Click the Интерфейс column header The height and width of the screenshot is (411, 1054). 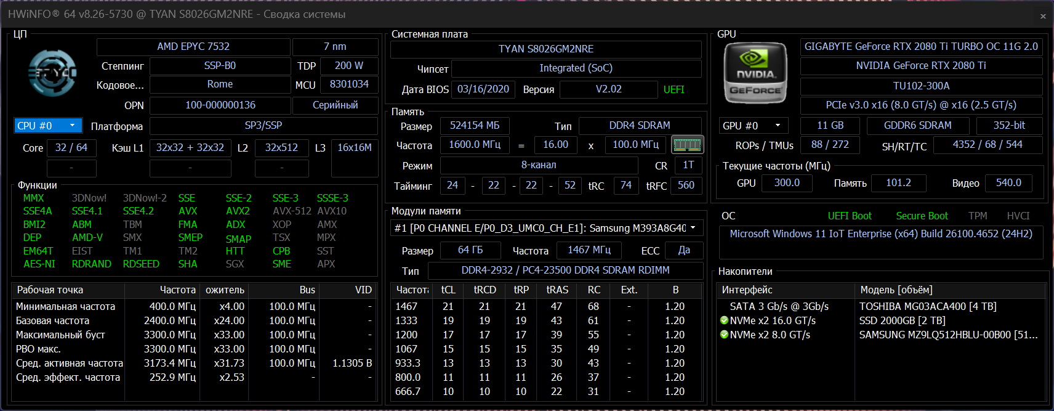pos(786,290)
